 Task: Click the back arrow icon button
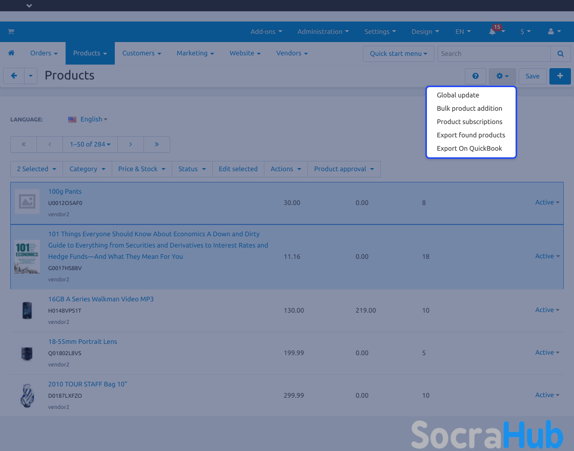click(14, 76)
